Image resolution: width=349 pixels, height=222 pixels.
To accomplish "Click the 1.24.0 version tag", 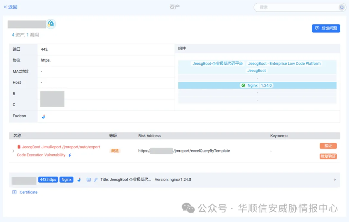I will pyautogui.click(x=266, y=86).
